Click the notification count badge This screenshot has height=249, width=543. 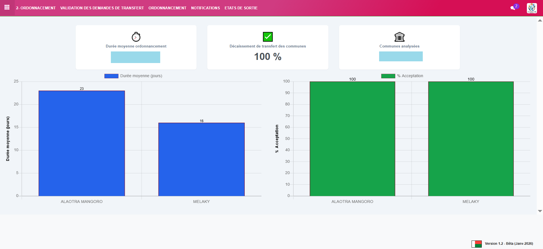(x=516, y=6)
